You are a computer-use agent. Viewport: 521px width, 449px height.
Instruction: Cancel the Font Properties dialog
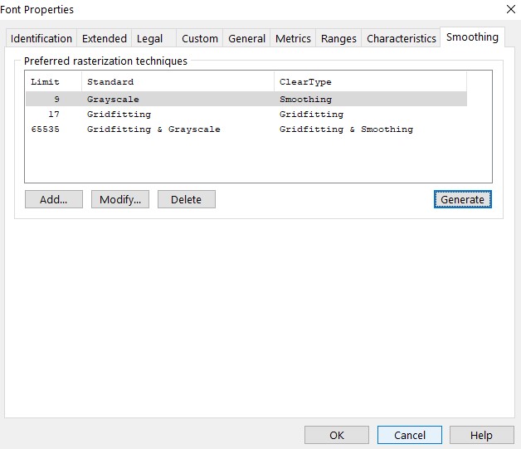[x=409, y=435]
